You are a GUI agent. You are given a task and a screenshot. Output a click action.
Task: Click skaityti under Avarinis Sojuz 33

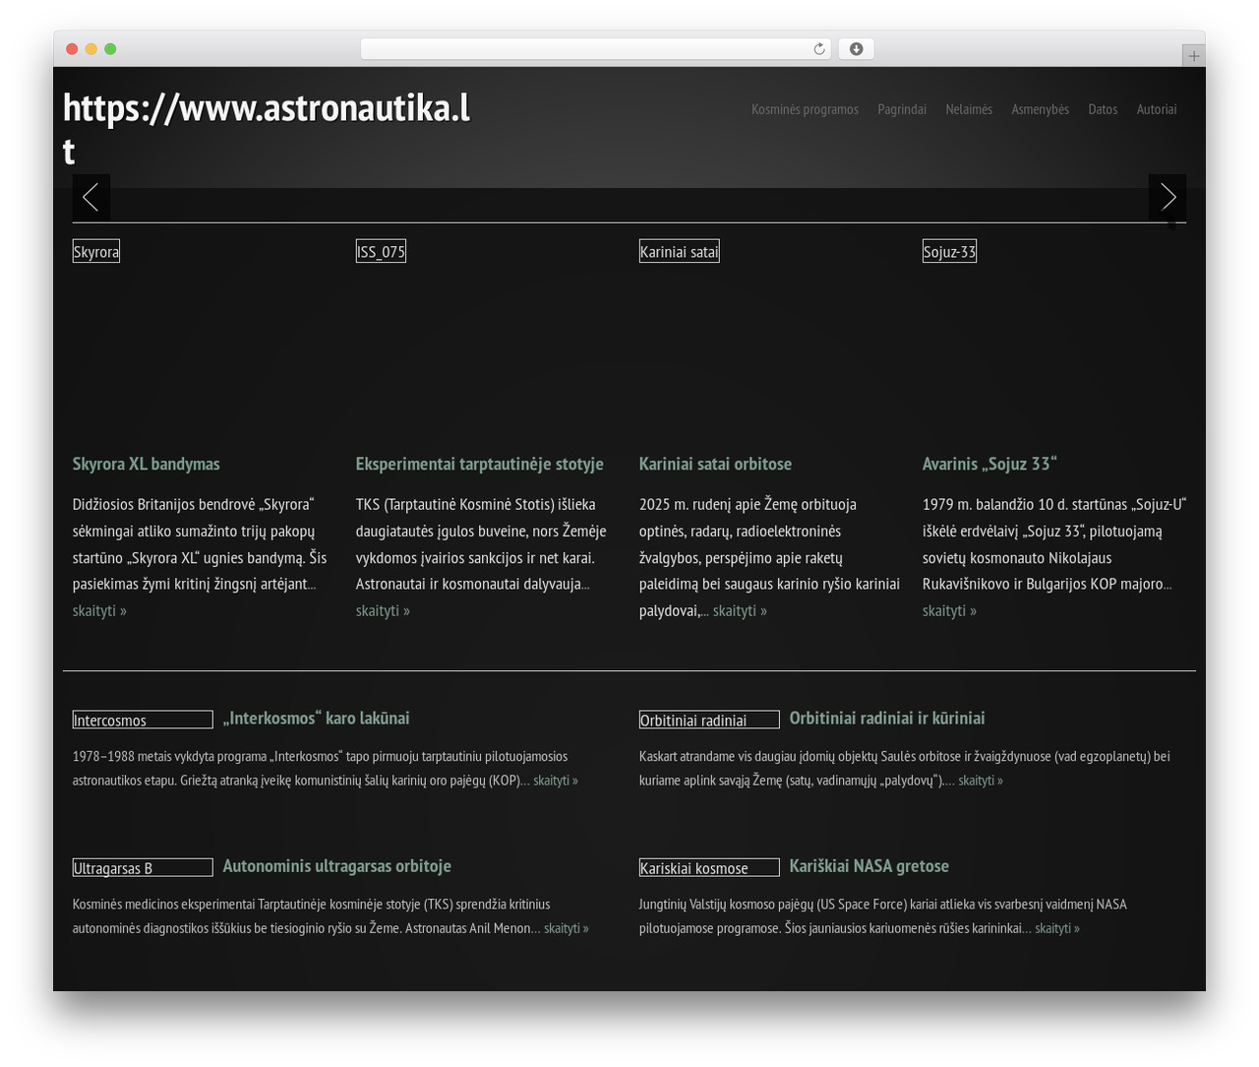coord(949,610)
